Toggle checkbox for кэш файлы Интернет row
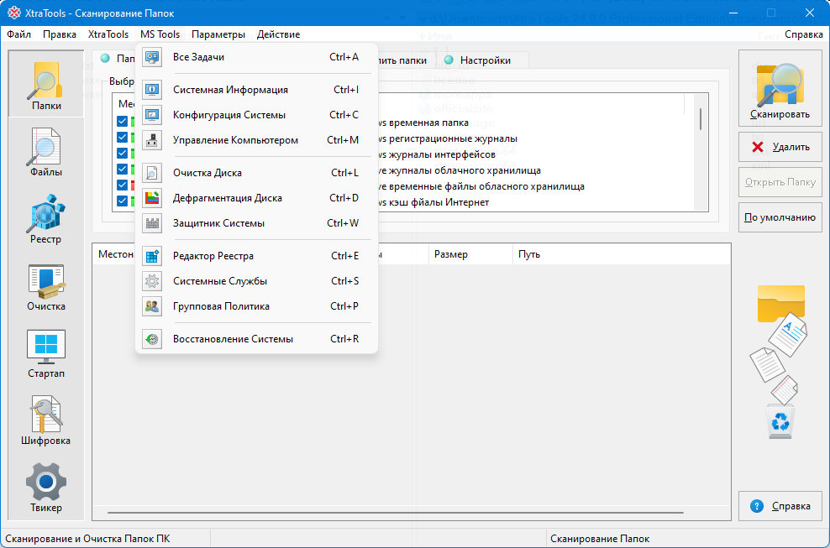 [122, 201]
